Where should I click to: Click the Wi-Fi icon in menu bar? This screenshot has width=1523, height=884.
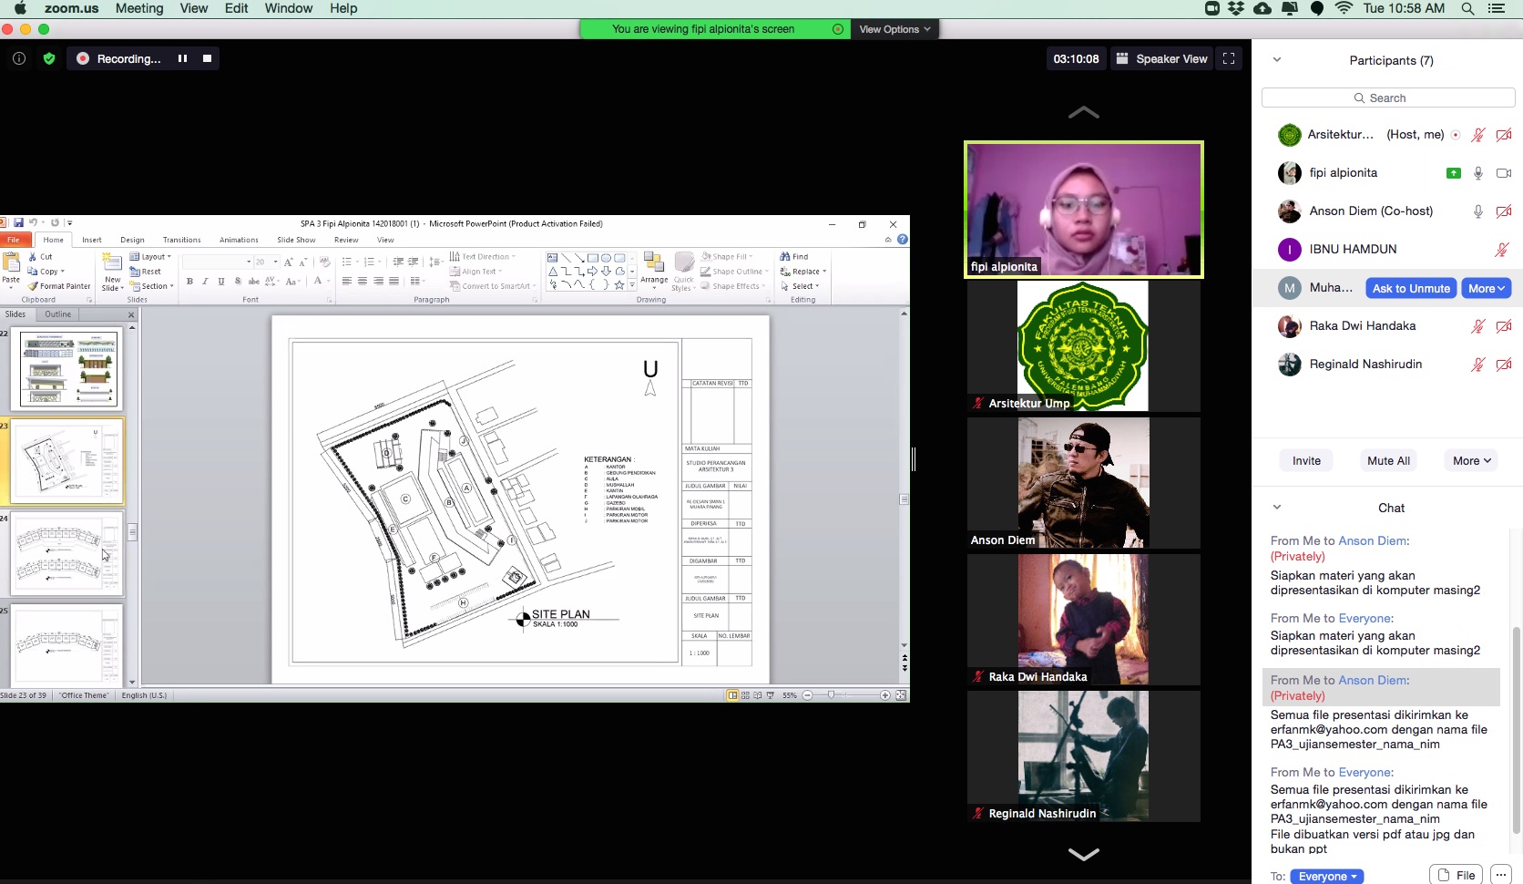click(x=1344, y=8)
